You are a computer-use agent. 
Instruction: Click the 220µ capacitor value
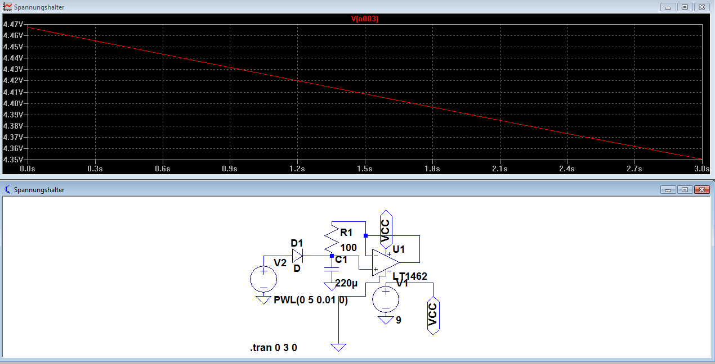[x=346, y=283]
